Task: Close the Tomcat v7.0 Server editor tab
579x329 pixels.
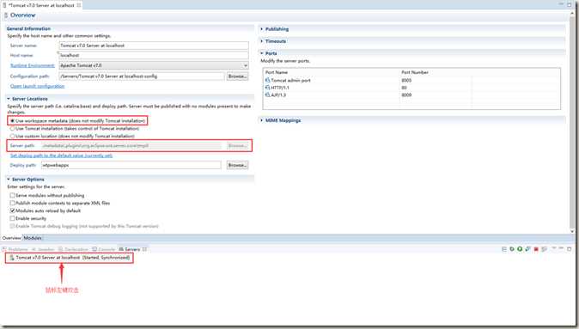Action: (x=79, y=5)
